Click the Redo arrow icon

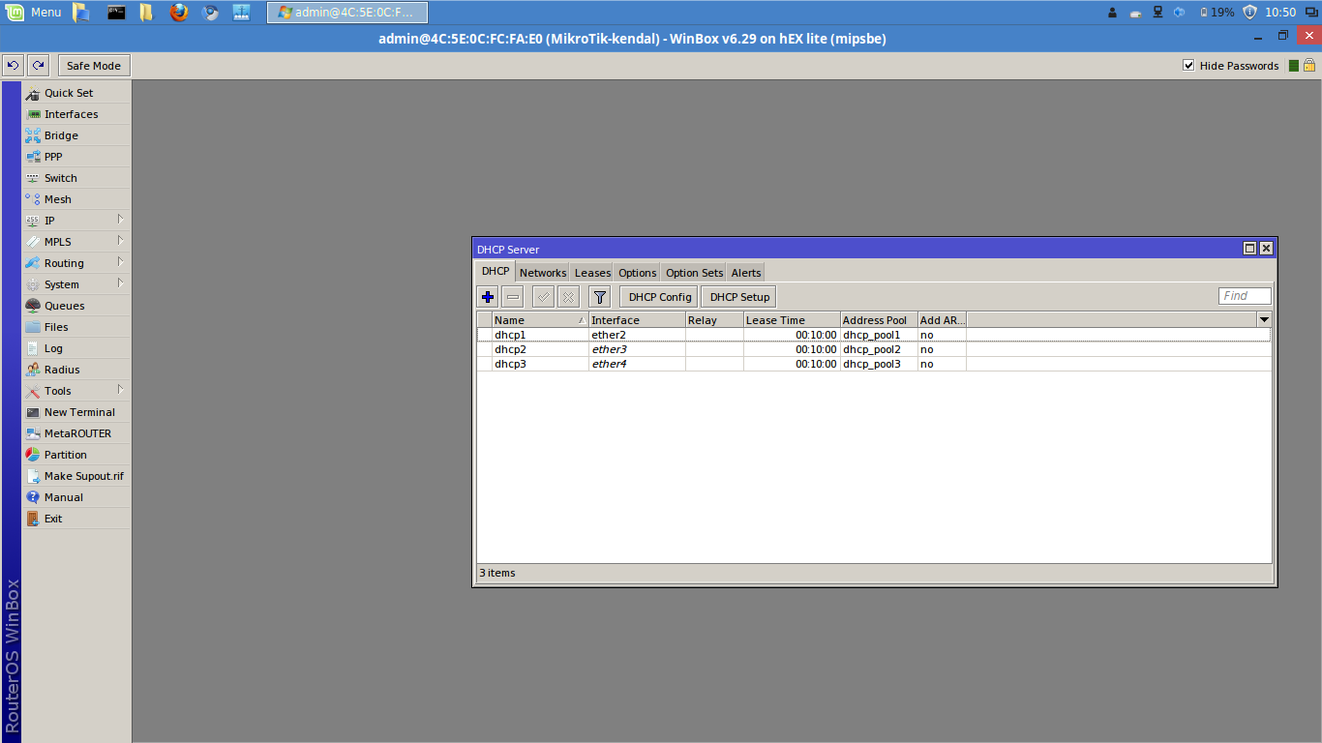click(x=38, y=66)
